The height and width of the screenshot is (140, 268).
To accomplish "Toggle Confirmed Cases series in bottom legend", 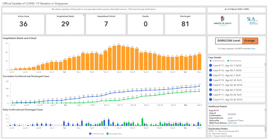I will pyautogui.click(x=90, y=134).
